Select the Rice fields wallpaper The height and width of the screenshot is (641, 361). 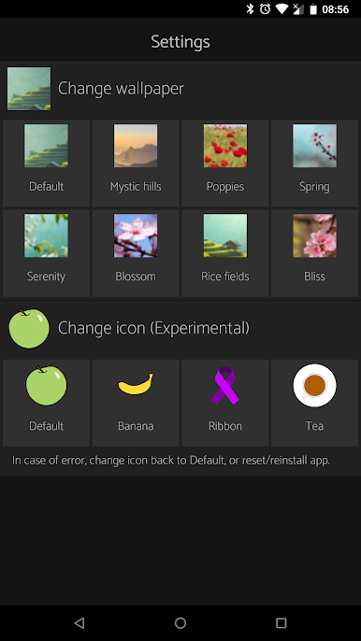click(x=225, y=253)
